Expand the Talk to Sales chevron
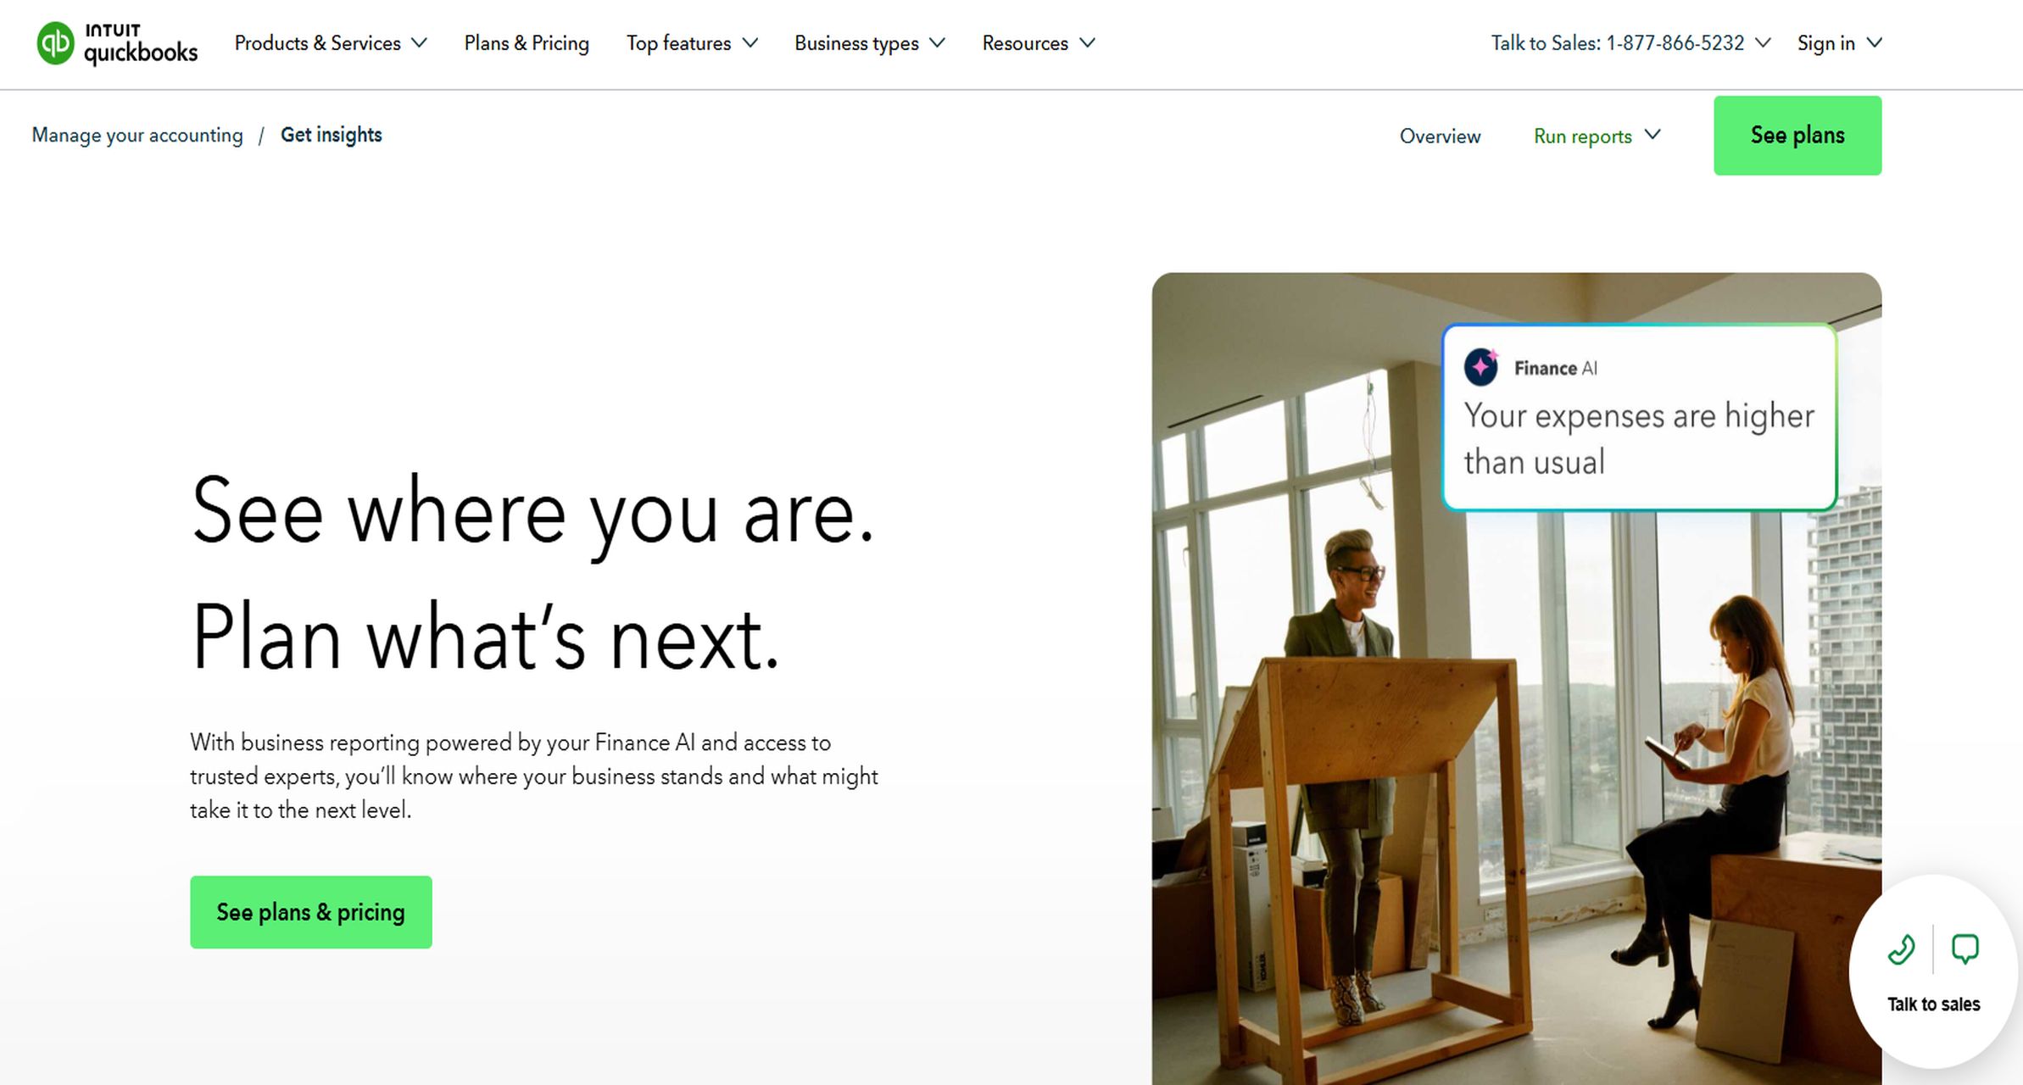The height and width of the screenshot is (1085, 2023). tap(1763, 43)
